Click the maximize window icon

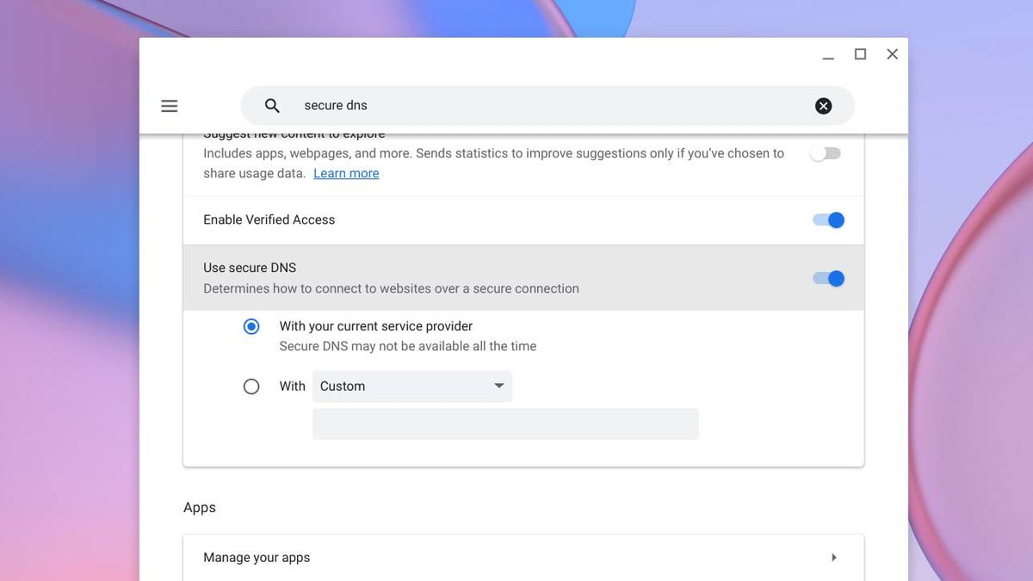(x=860, y=53)
